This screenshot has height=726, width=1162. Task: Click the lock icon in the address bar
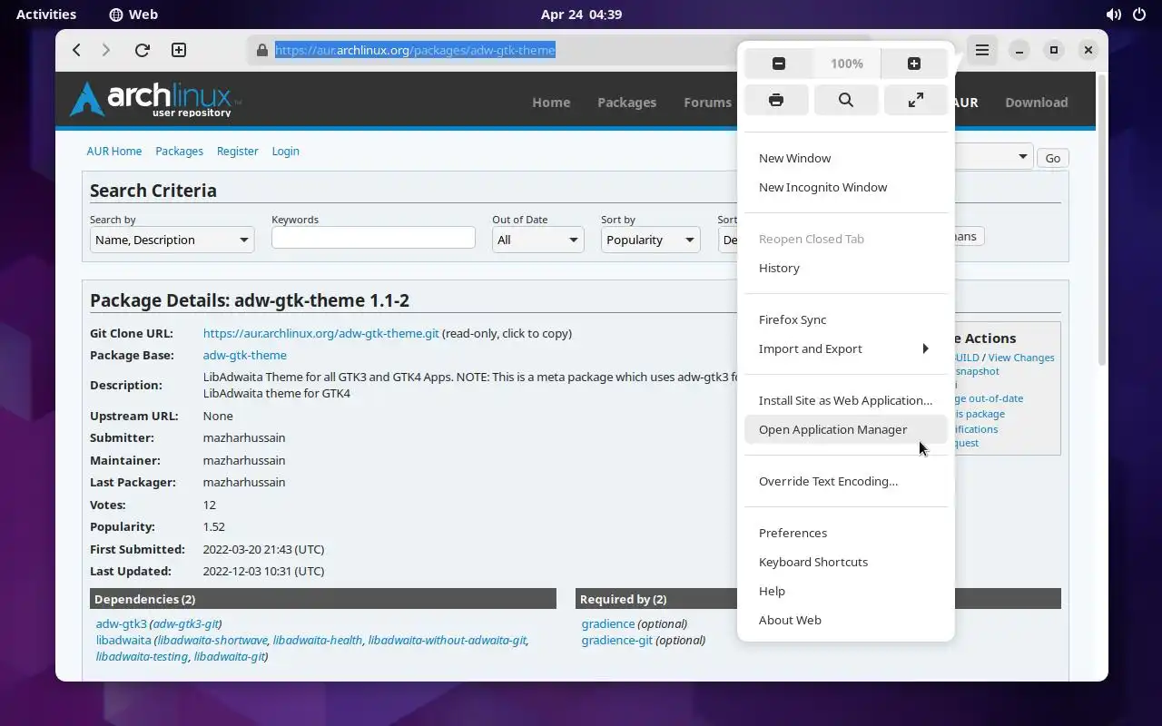pyautogui.click(x=262, y=50)
